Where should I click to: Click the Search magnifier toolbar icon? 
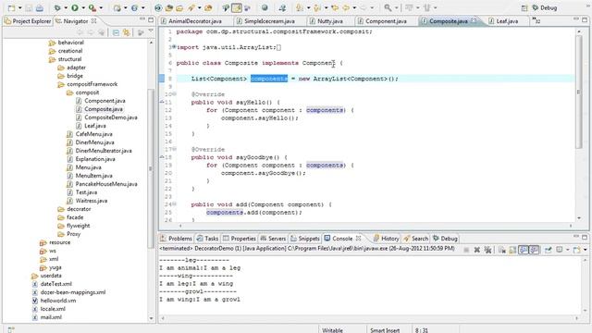pyautogui.click(x=388, y=7)
